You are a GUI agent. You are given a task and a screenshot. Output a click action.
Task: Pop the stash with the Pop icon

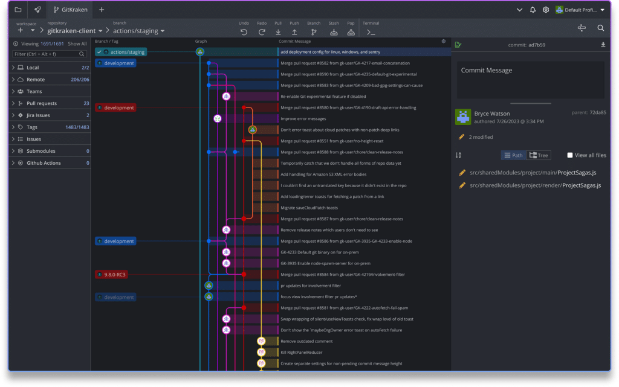[351, 33]
